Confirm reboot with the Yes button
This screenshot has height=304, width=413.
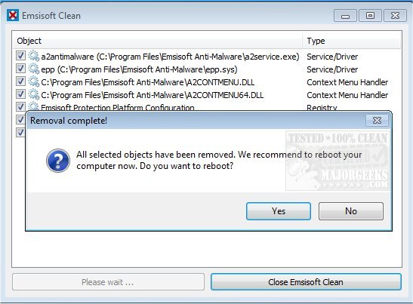point(279,211)
